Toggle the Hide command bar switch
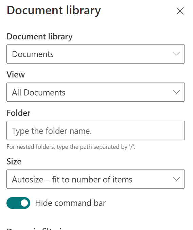The image size is (193, 230). pyautogui.click(x=18, y=203)
